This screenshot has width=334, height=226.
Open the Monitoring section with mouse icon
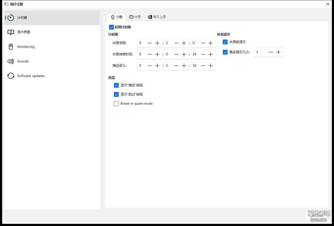(x=52, y=47)
